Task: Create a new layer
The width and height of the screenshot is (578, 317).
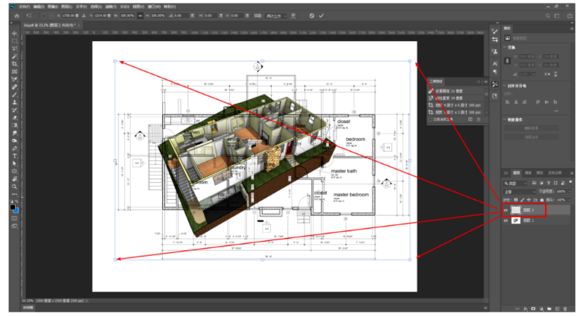Action: pyautogui.click(x=557, y=309)
